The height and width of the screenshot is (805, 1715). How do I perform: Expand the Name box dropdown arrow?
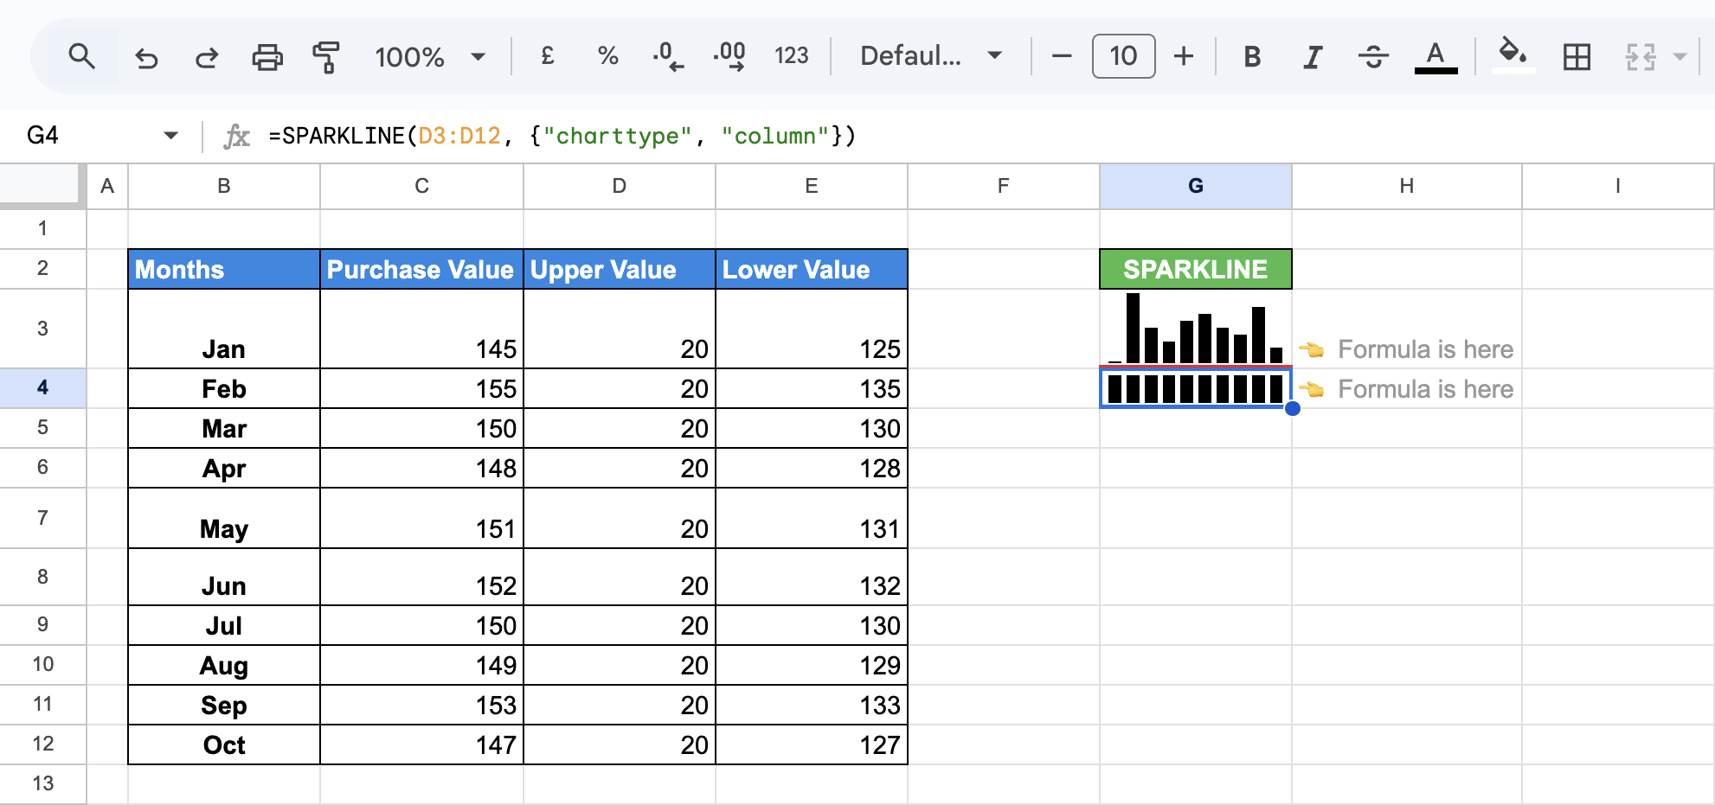(170, 135)
